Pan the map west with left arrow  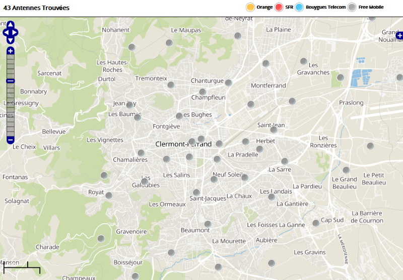point(5,33)
